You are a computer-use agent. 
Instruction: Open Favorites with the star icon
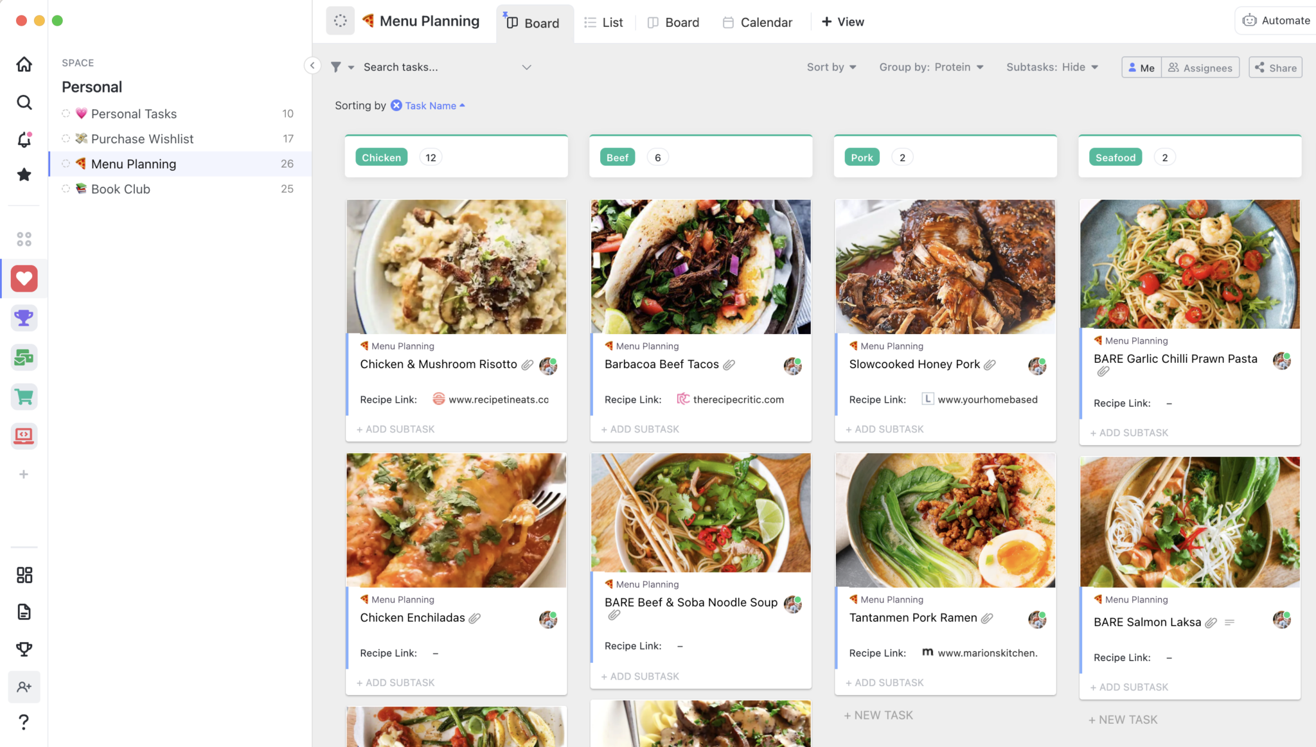click(x=24, y=174)
